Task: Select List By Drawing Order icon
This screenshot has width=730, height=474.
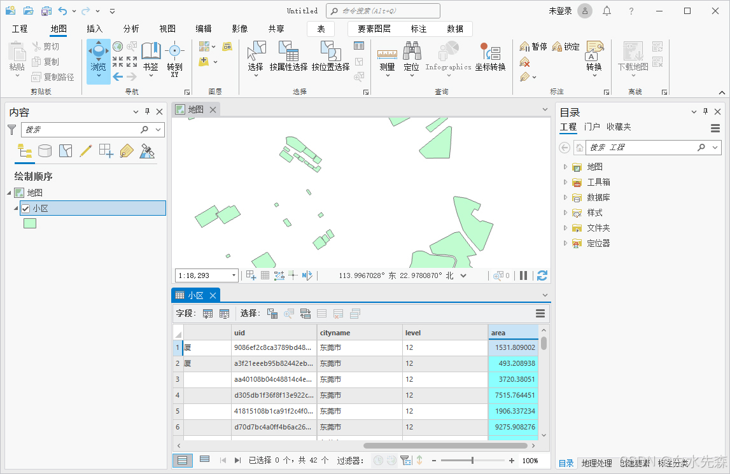Action: coord(25,151)
